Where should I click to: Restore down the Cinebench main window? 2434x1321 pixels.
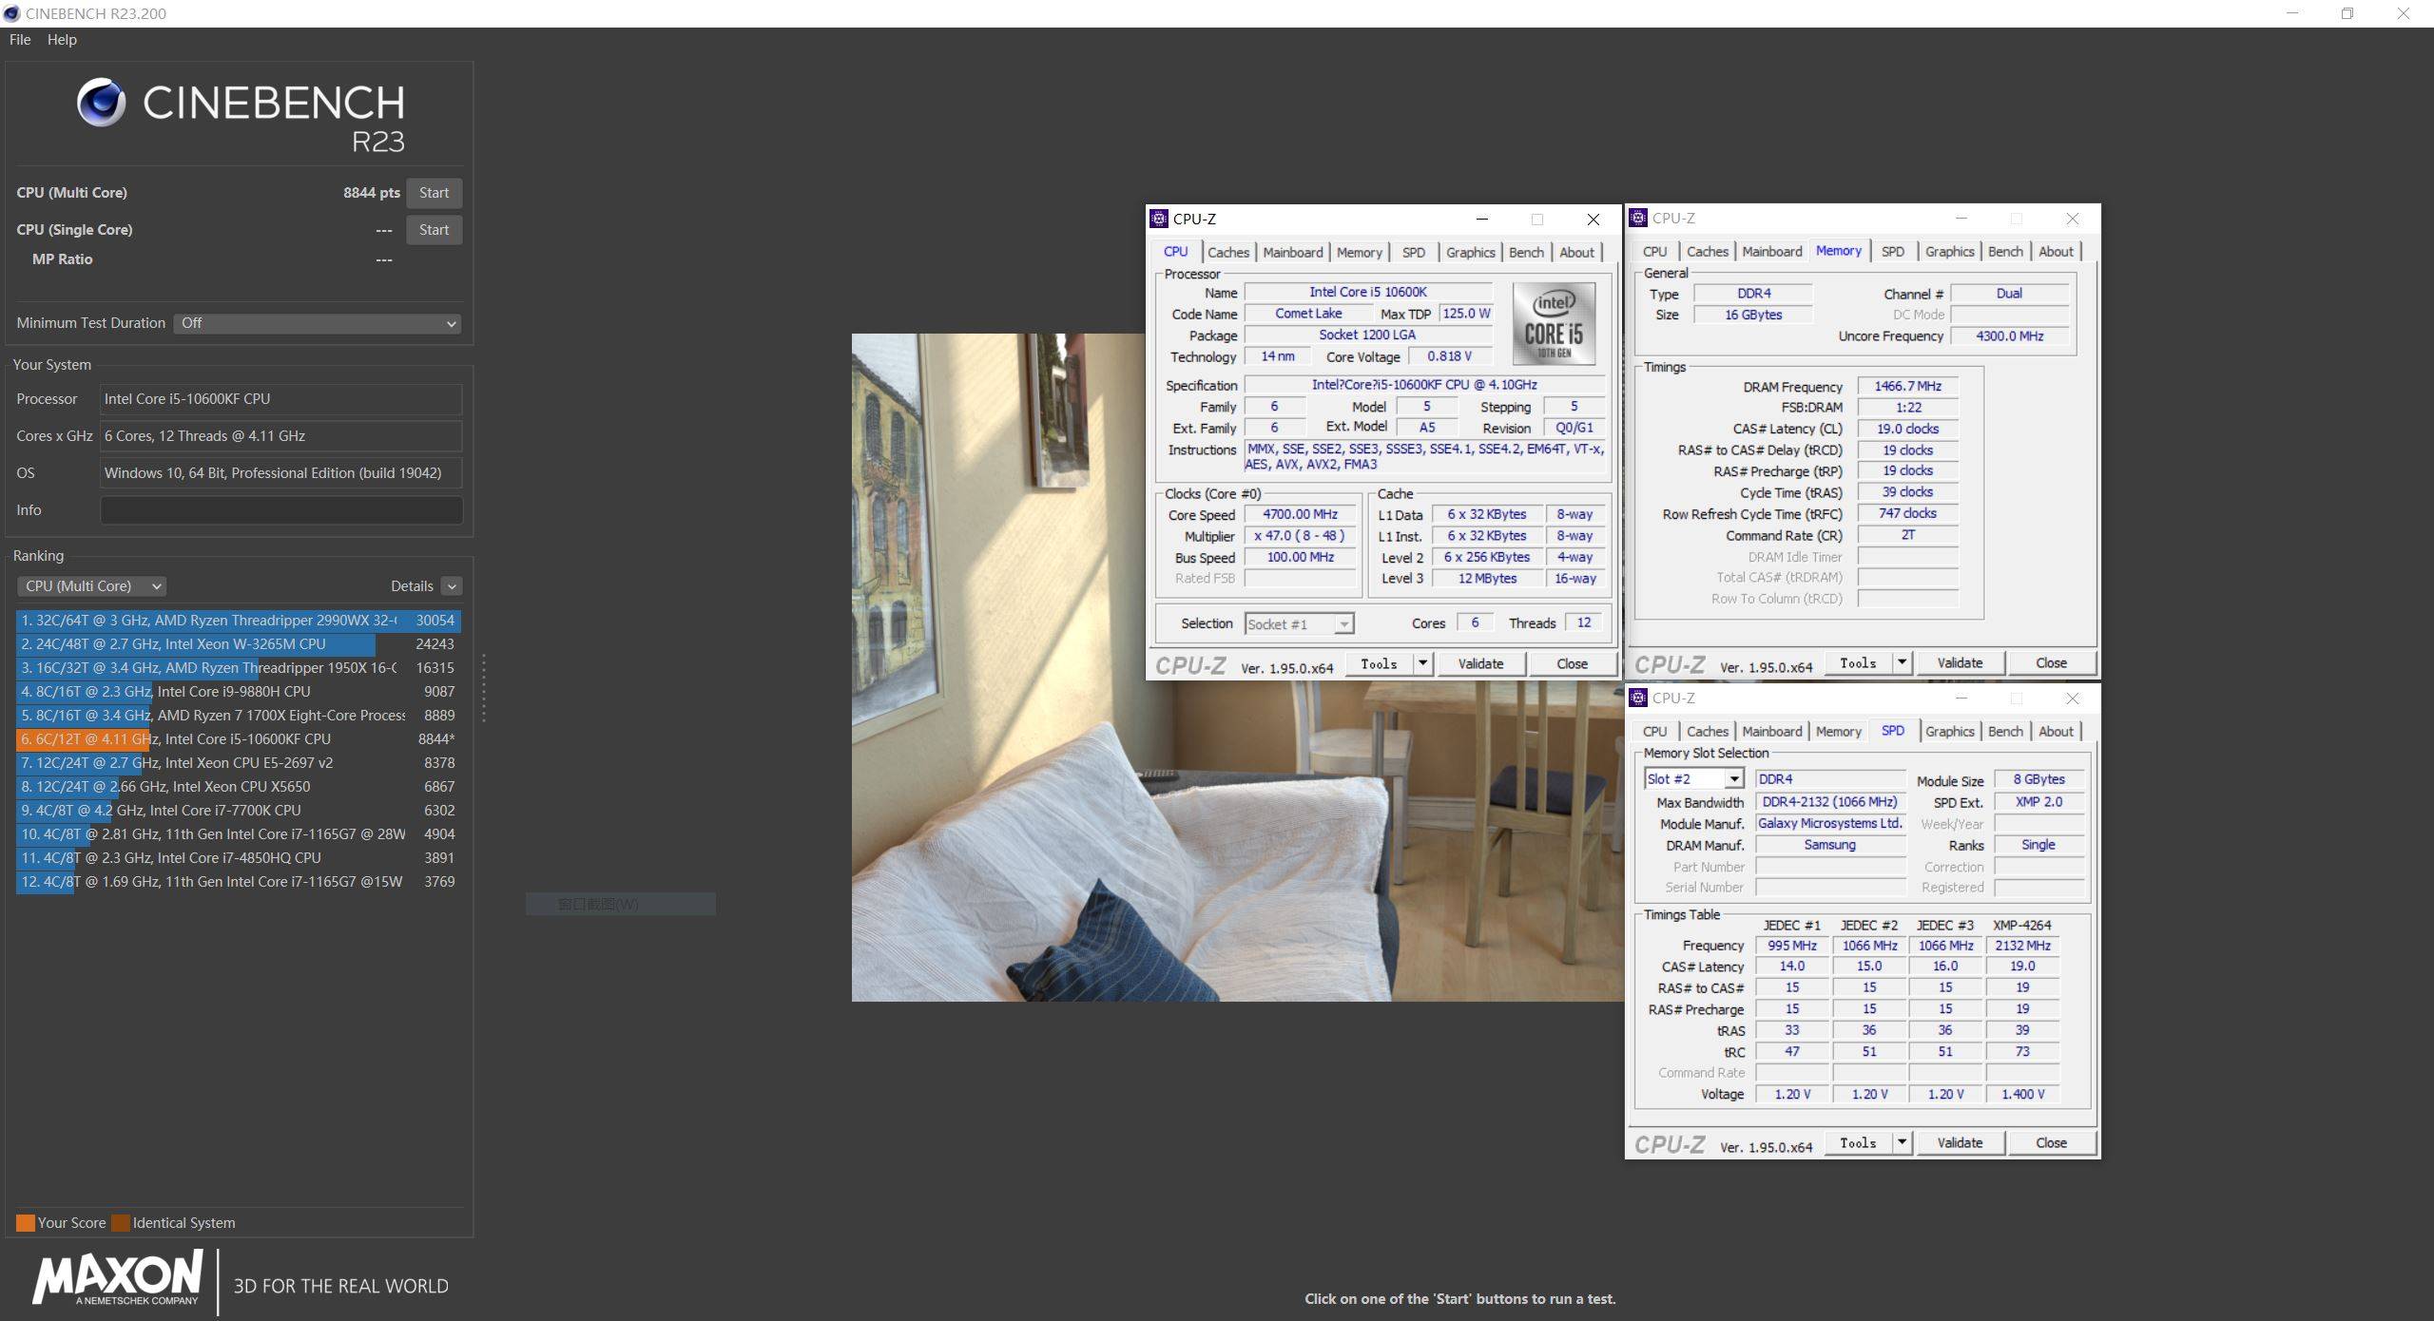(x=2347, y=13)
